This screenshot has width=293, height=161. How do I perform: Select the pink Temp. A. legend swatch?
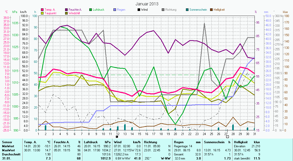pyautogui.click(x=42, y=10)
